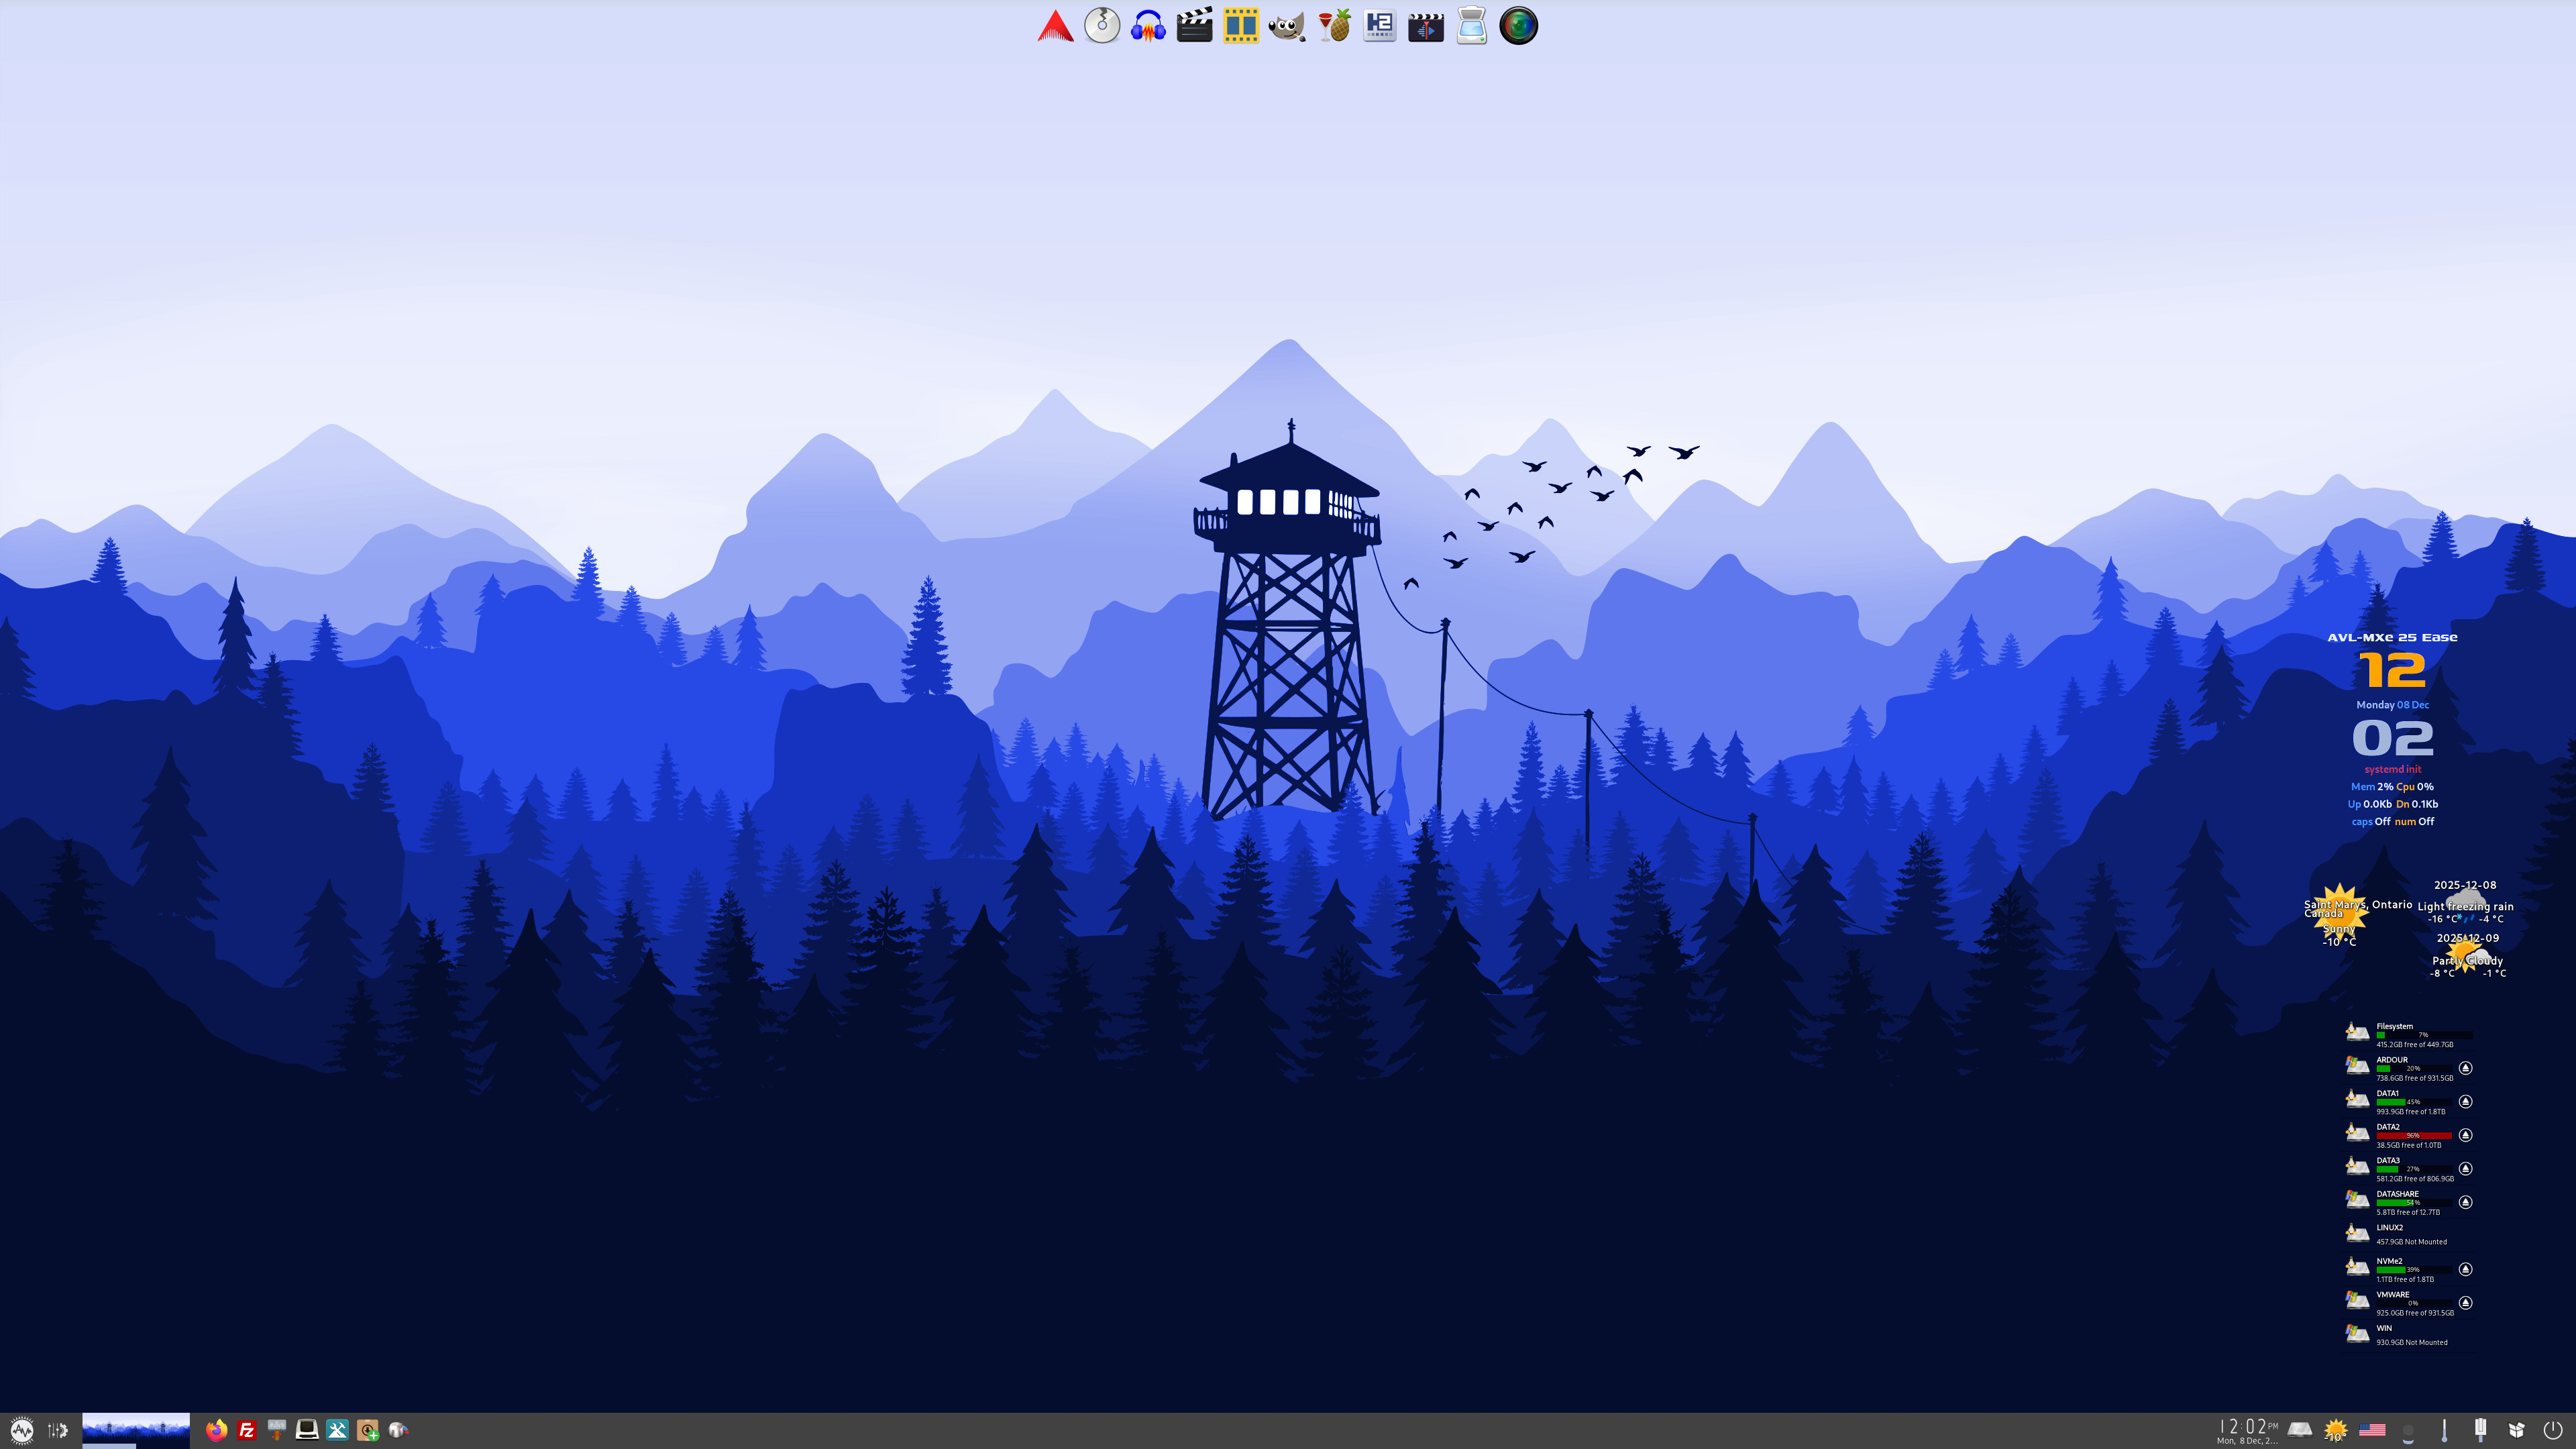Image resolution: width=2576 pixels, height=1449 pixels.
Task: Eject the VMWARE drive
Action: coord(2465,1303)
